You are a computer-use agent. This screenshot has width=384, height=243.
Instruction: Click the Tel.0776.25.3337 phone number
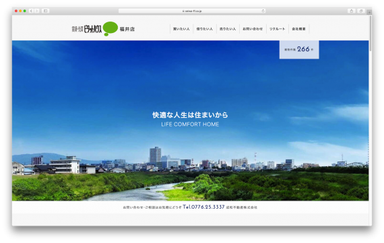click(x=203, y=207)
